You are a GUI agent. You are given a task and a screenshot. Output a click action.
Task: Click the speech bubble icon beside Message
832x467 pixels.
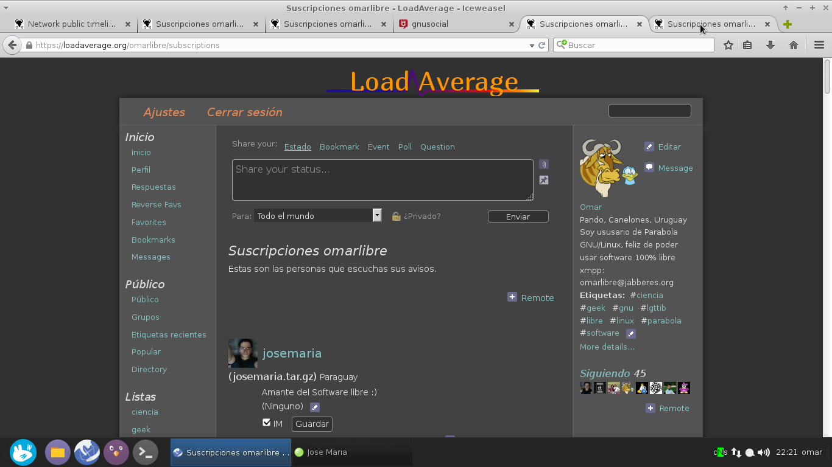coord(649,168)
